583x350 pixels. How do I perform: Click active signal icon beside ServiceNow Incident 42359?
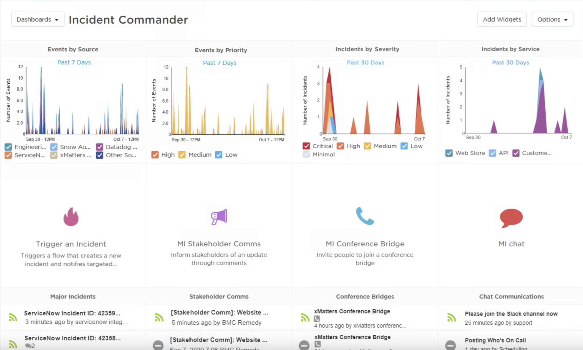[13, 317]
